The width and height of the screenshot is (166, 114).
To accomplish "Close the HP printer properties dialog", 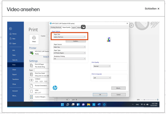I will [127, 23].
